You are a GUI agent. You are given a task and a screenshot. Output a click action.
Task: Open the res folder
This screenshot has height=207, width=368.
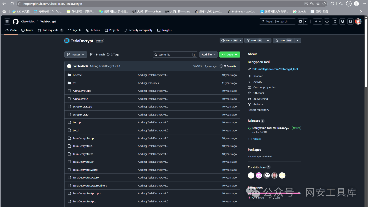coord(74,83)
